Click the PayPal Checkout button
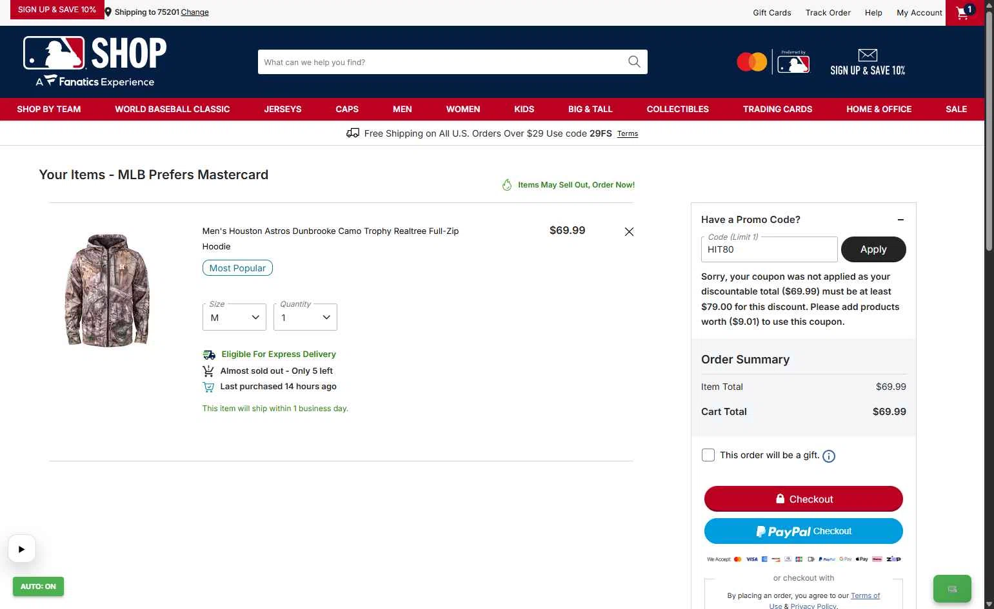Viewport: 994px width, 609px height. point(804,531)
